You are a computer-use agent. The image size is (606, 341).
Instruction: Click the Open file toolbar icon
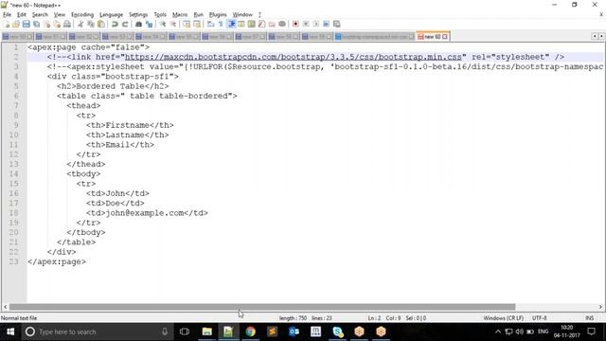(x=16, y=24)
